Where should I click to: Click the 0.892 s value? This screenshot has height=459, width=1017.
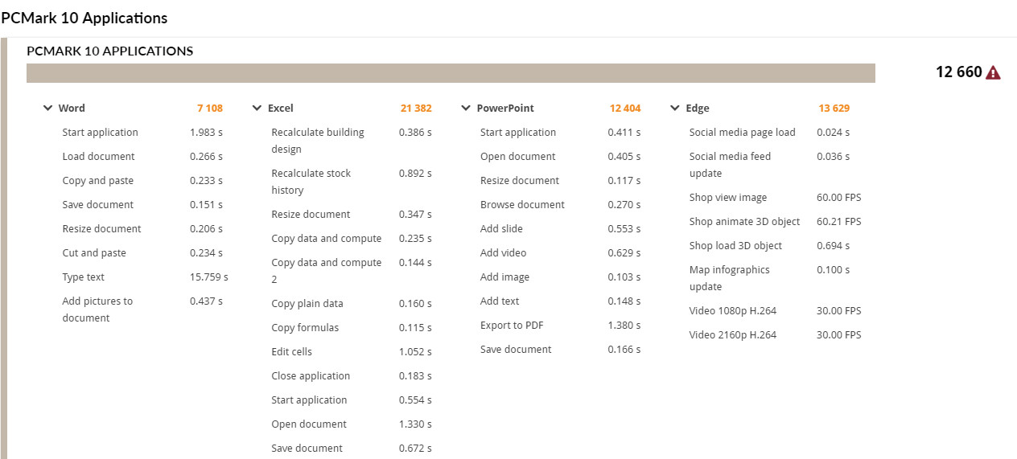[415, 173]
